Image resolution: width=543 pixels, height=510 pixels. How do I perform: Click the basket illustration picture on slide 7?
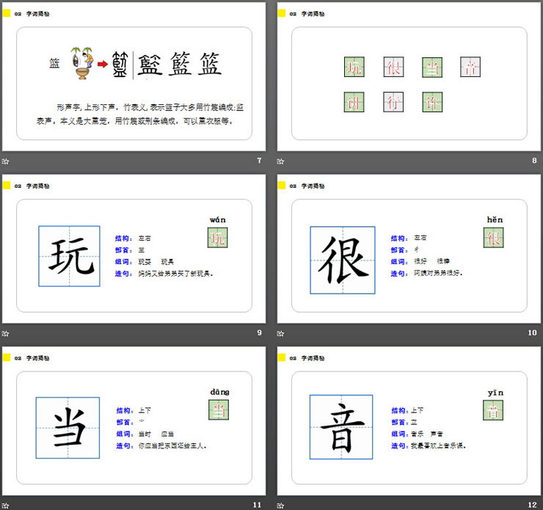[x=80, y=63]
